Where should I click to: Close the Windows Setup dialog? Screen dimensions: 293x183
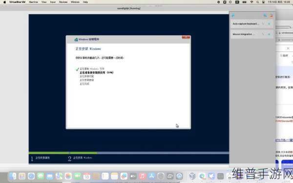pyautogui.click(x=186, y=38)
